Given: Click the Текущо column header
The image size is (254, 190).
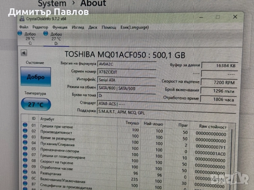Looking at the screenshot, I should click(132, 123).
